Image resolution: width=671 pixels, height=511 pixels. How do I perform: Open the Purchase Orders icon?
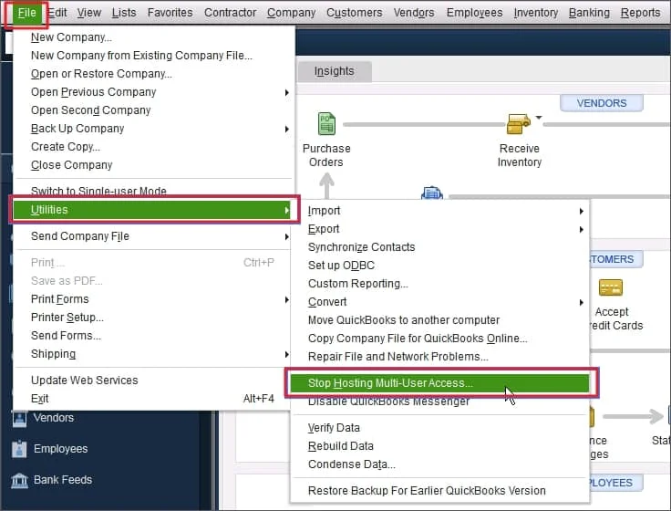pos(327,123)
